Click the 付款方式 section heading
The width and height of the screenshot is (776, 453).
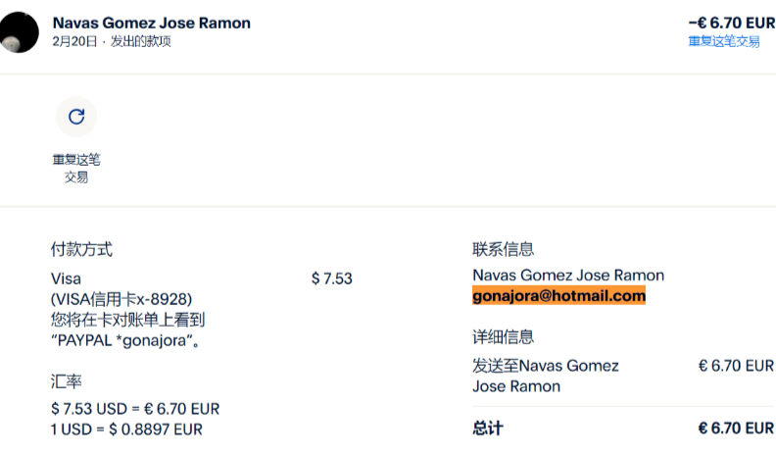[81, 249]
